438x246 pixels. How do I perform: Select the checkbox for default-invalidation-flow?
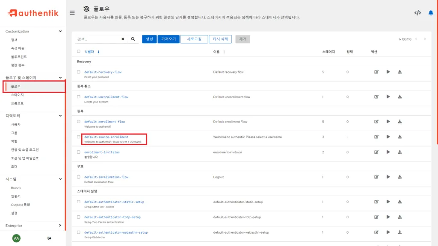click(78, 176)
